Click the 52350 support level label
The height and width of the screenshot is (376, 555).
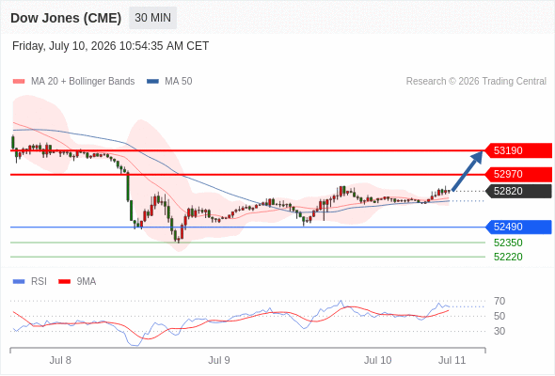point(508,243)
